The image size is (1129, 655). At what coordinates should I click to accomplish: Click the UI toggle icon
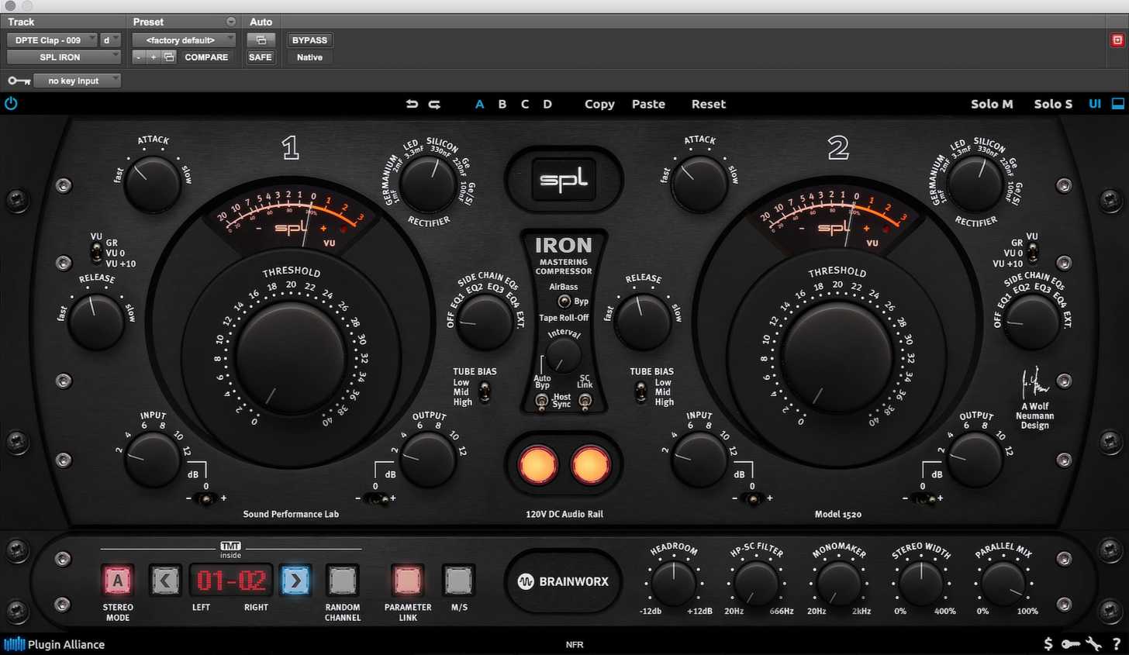(x=1095, y=104)
